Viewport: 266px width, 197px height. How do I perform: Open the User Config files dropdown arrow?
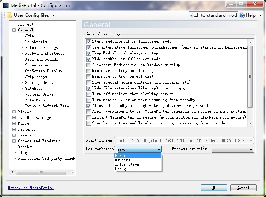pyautogui.click(x=54, y=15)
